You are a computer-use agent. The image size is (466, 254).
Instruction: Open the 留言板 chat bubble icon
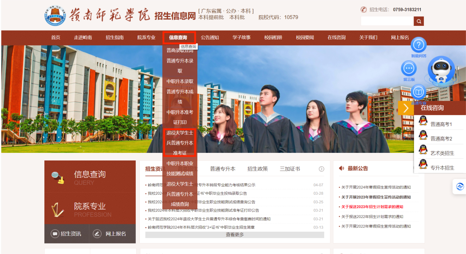(x=409, y=68)
